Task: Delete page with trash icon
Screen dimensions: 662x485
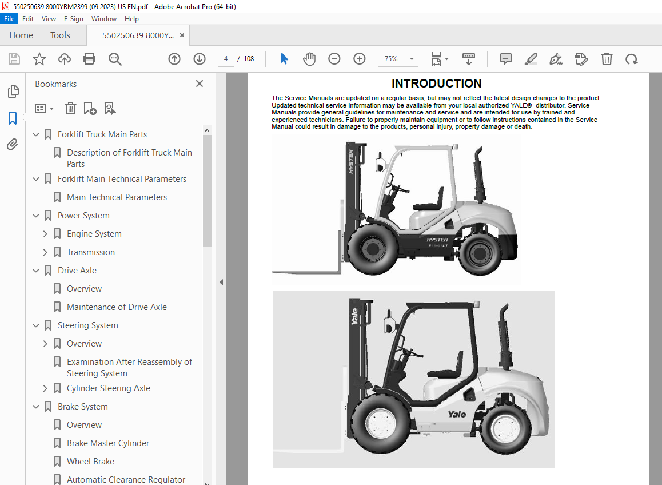Action: [607, 59]
